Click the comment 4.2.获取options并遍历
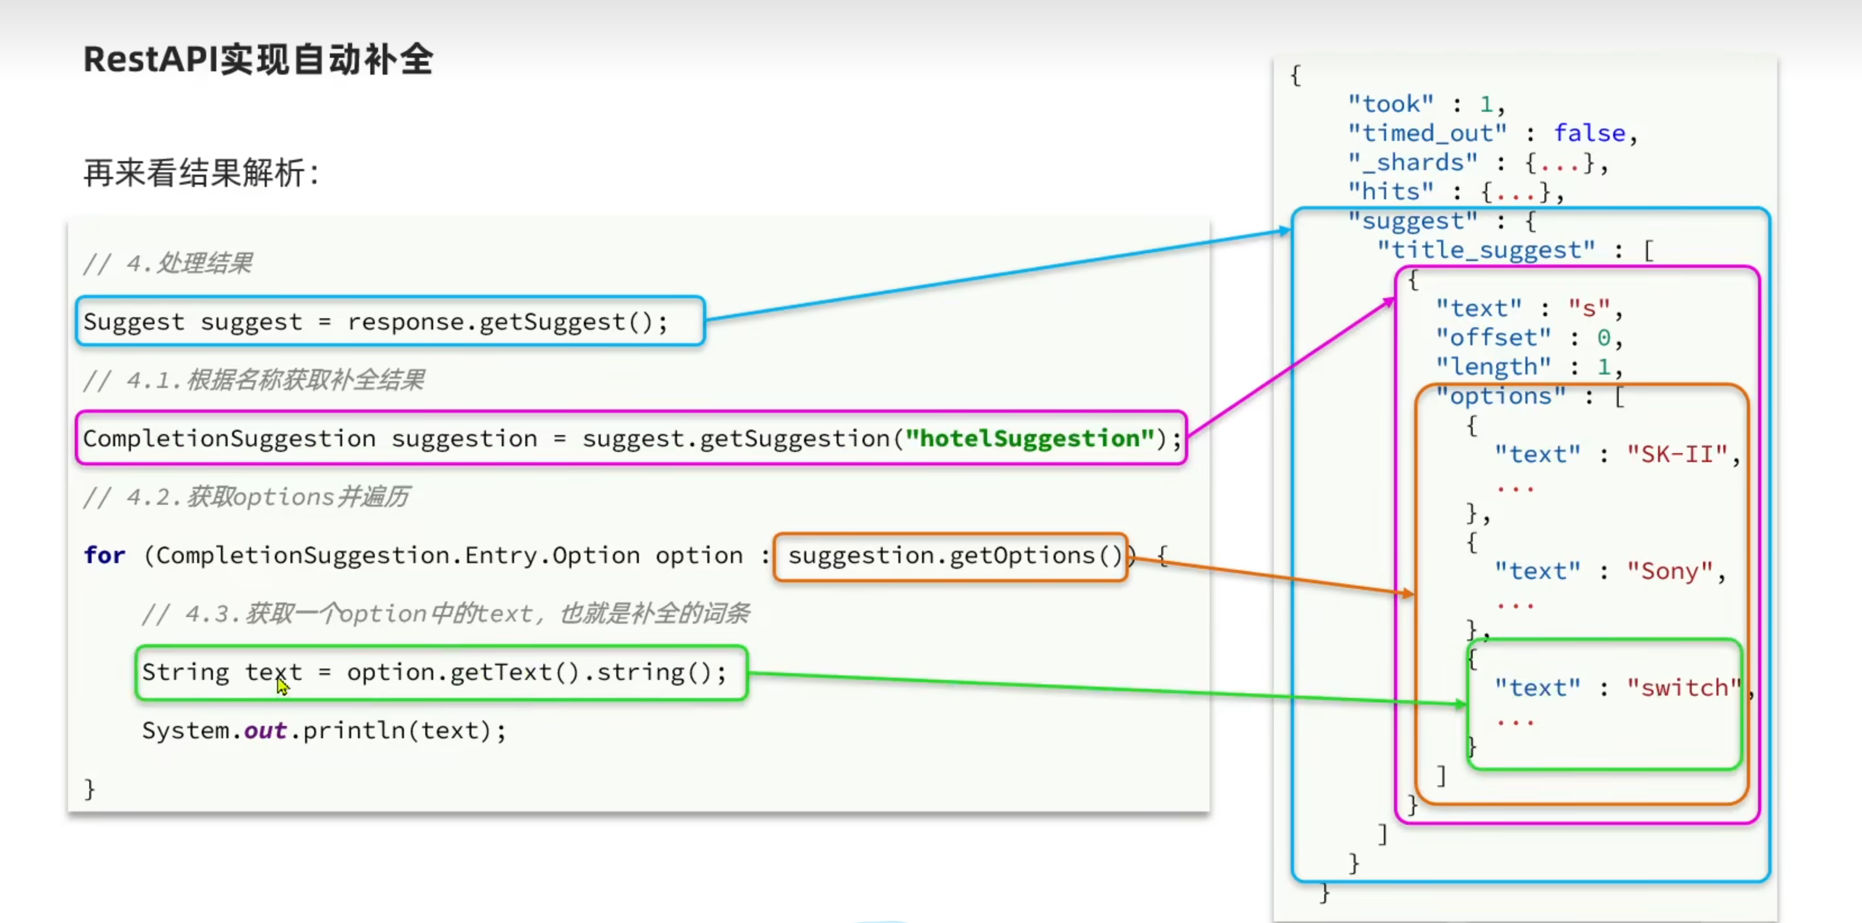The width and height of the screenshot is (1862, 923). (247, 497)
